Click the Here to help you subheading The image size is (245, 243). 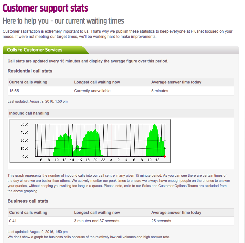click(x=63, y=21)
